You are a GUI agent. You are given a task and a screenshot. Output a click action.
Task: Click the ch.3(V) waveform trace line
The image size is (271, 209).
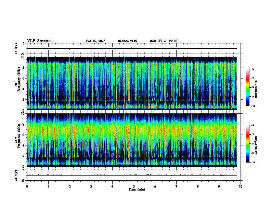132,175
